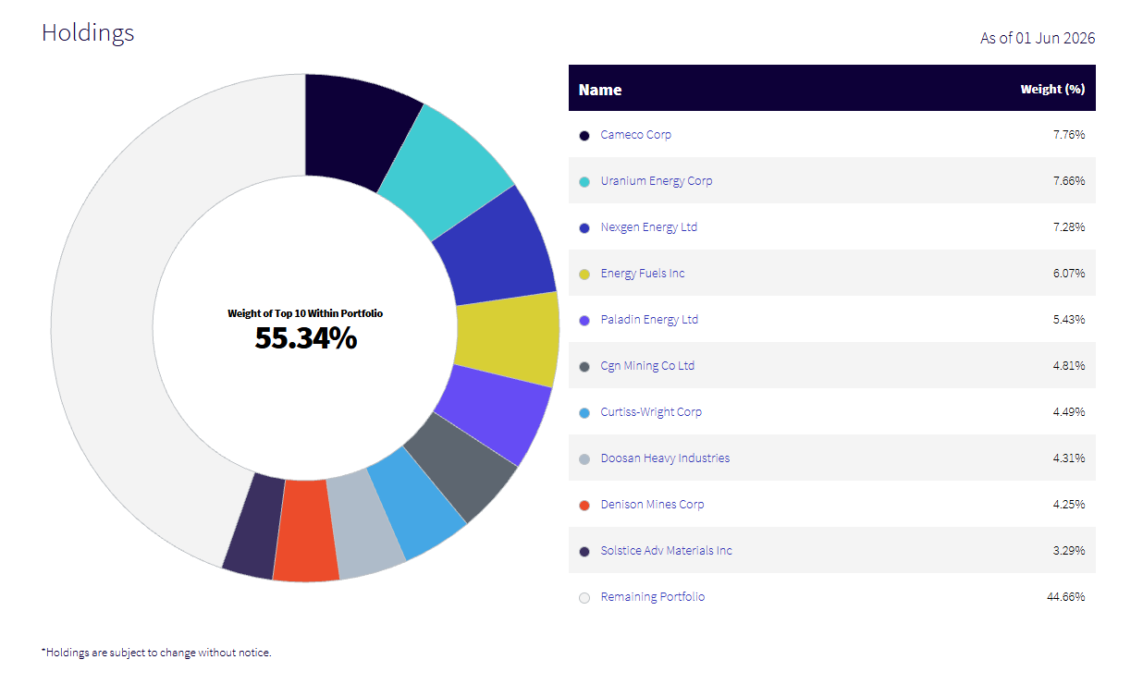Open the Energy Fuels Inc link
The image size is (1143, 684).
point(643,274)
